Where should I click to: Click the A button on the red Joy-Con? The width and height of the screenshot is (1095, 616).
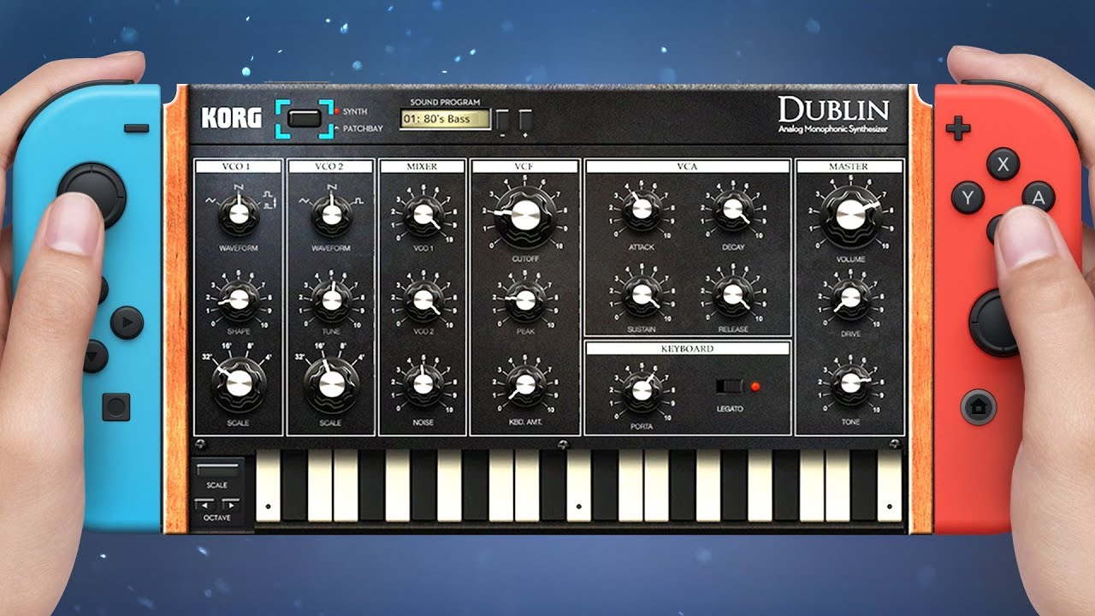1039,198
